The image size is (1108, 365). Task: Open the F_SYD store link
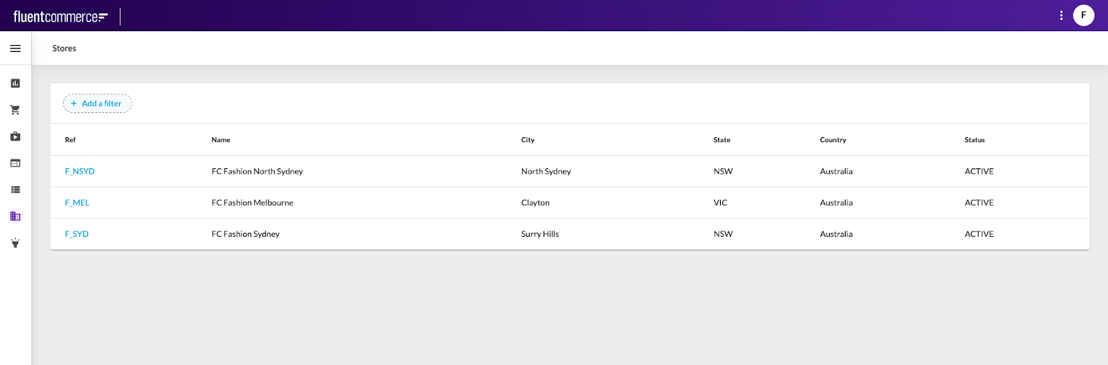coord(77,234)
